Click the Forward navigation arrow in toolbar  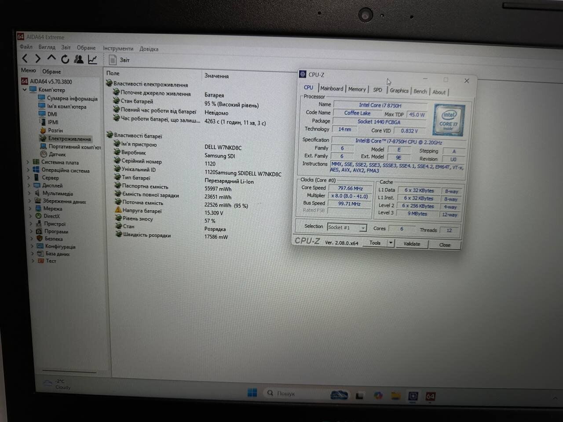(x=38, y=58)
